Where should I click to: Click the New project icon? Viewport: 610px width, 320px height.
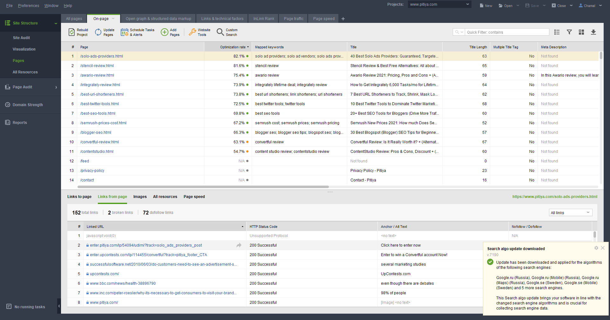coord(482,5)
